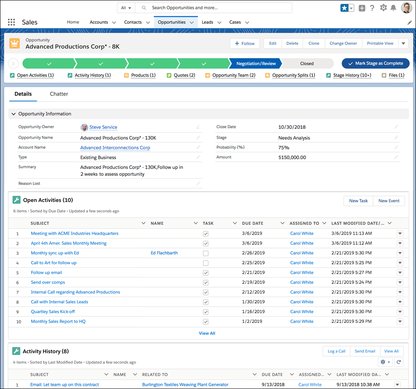Image resolution: width=416 pixels, height=389 pixels.
Task: Open Steve Service owner link
Action: pos(103,127)
